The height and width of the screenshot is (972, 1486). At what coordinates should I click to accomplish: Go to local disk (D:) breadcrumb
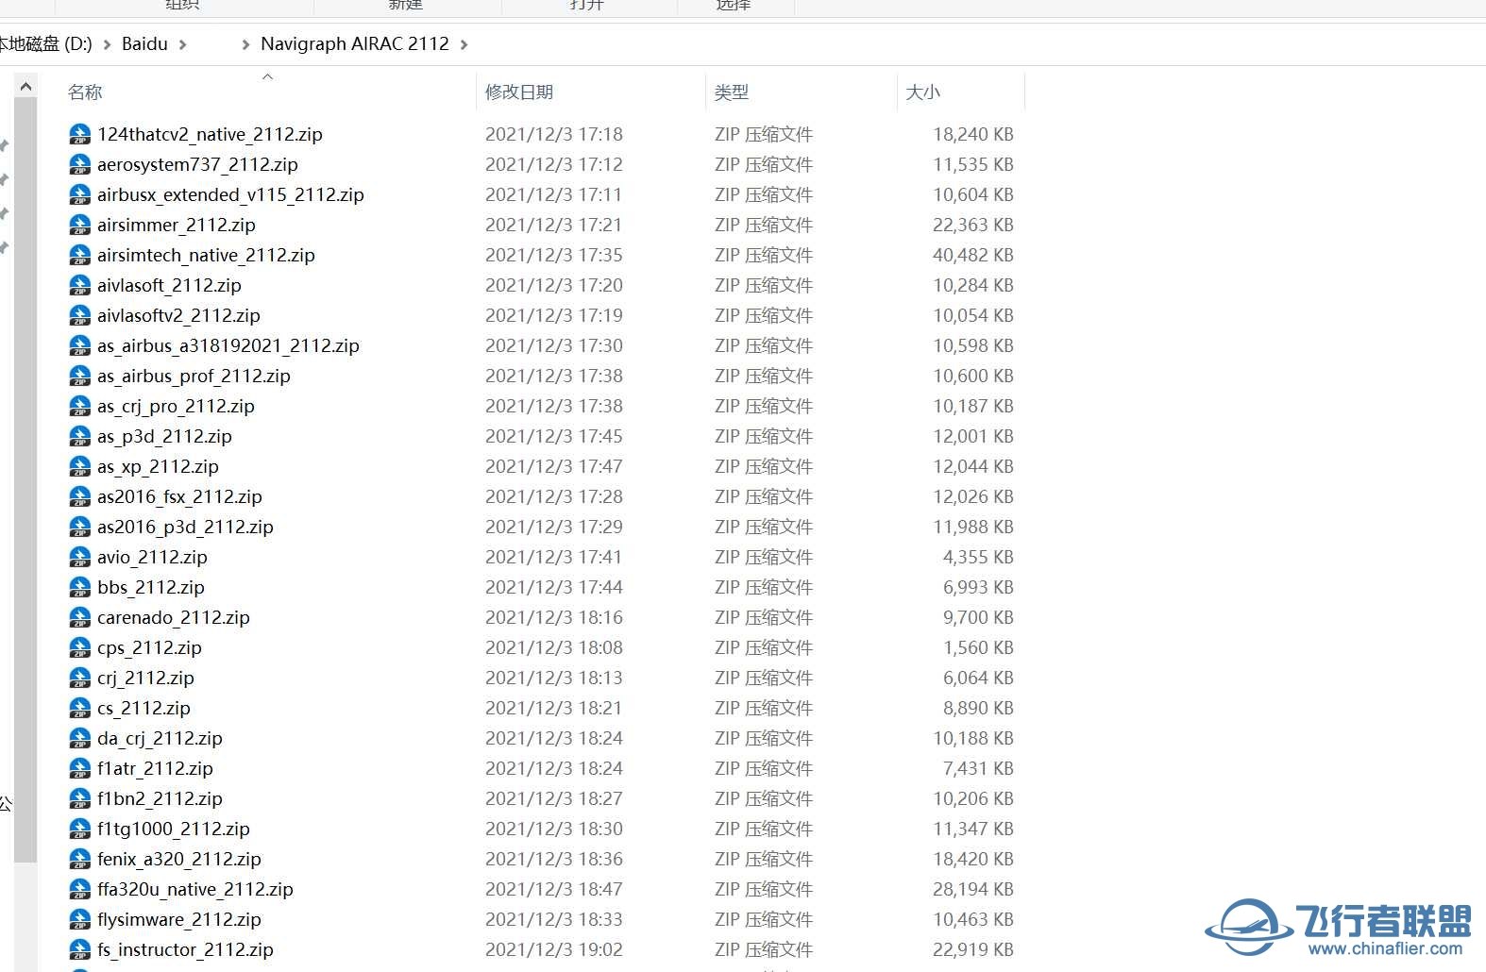(46, 44)
